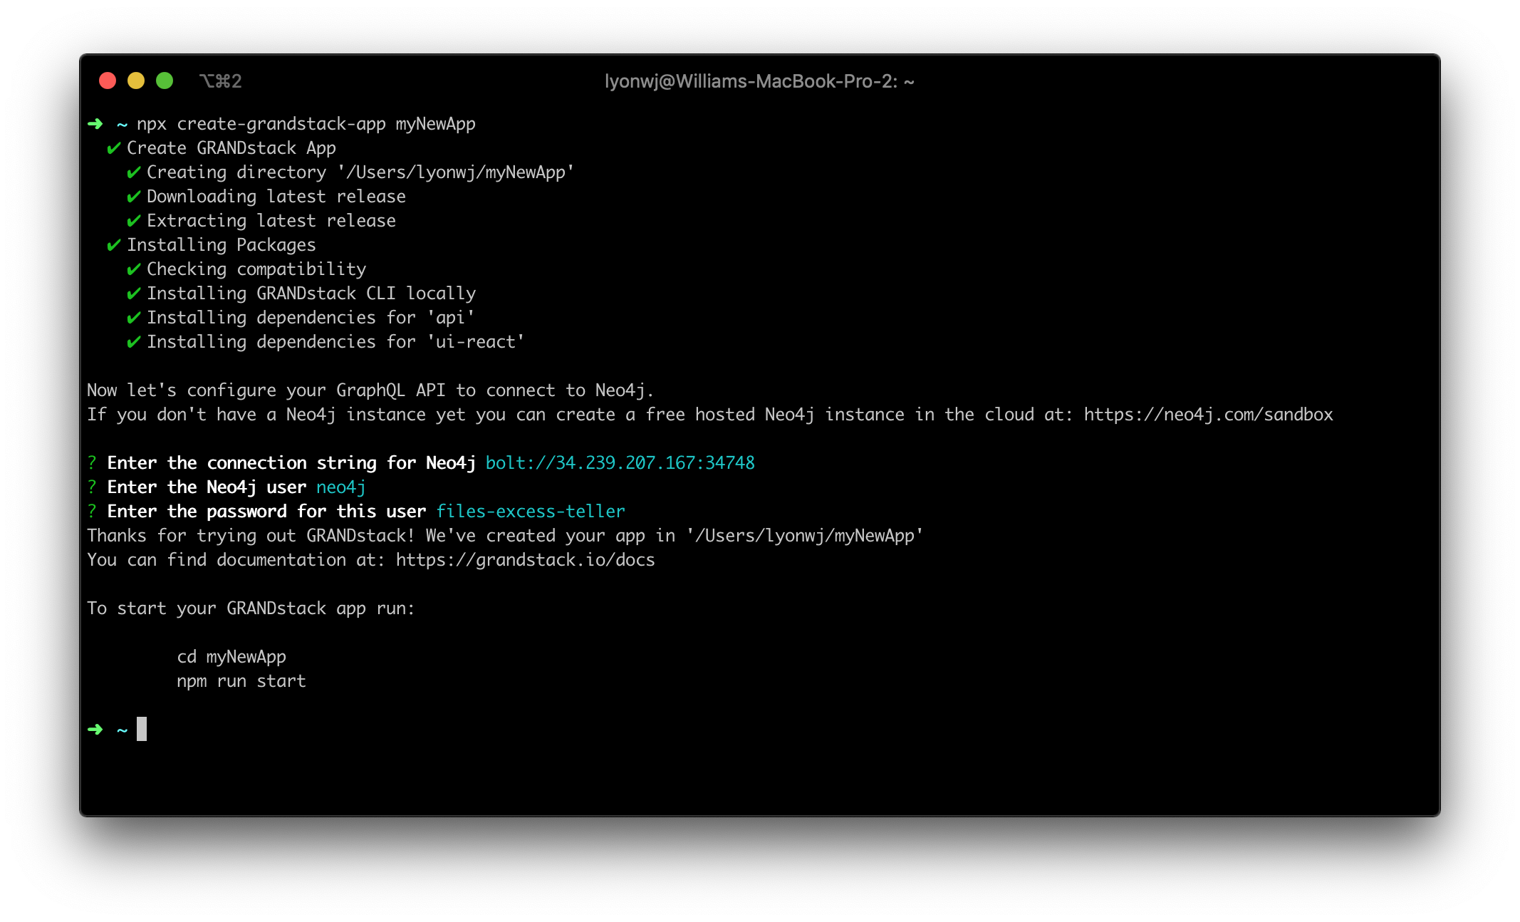The image size is (1520, 922).
Task: Click the green arrow beside the npx command
Action: [x=95, y=124]
